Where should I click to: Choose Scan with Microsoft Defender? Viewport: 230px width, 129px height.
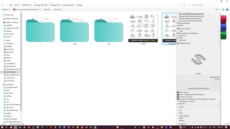[198, 33]
